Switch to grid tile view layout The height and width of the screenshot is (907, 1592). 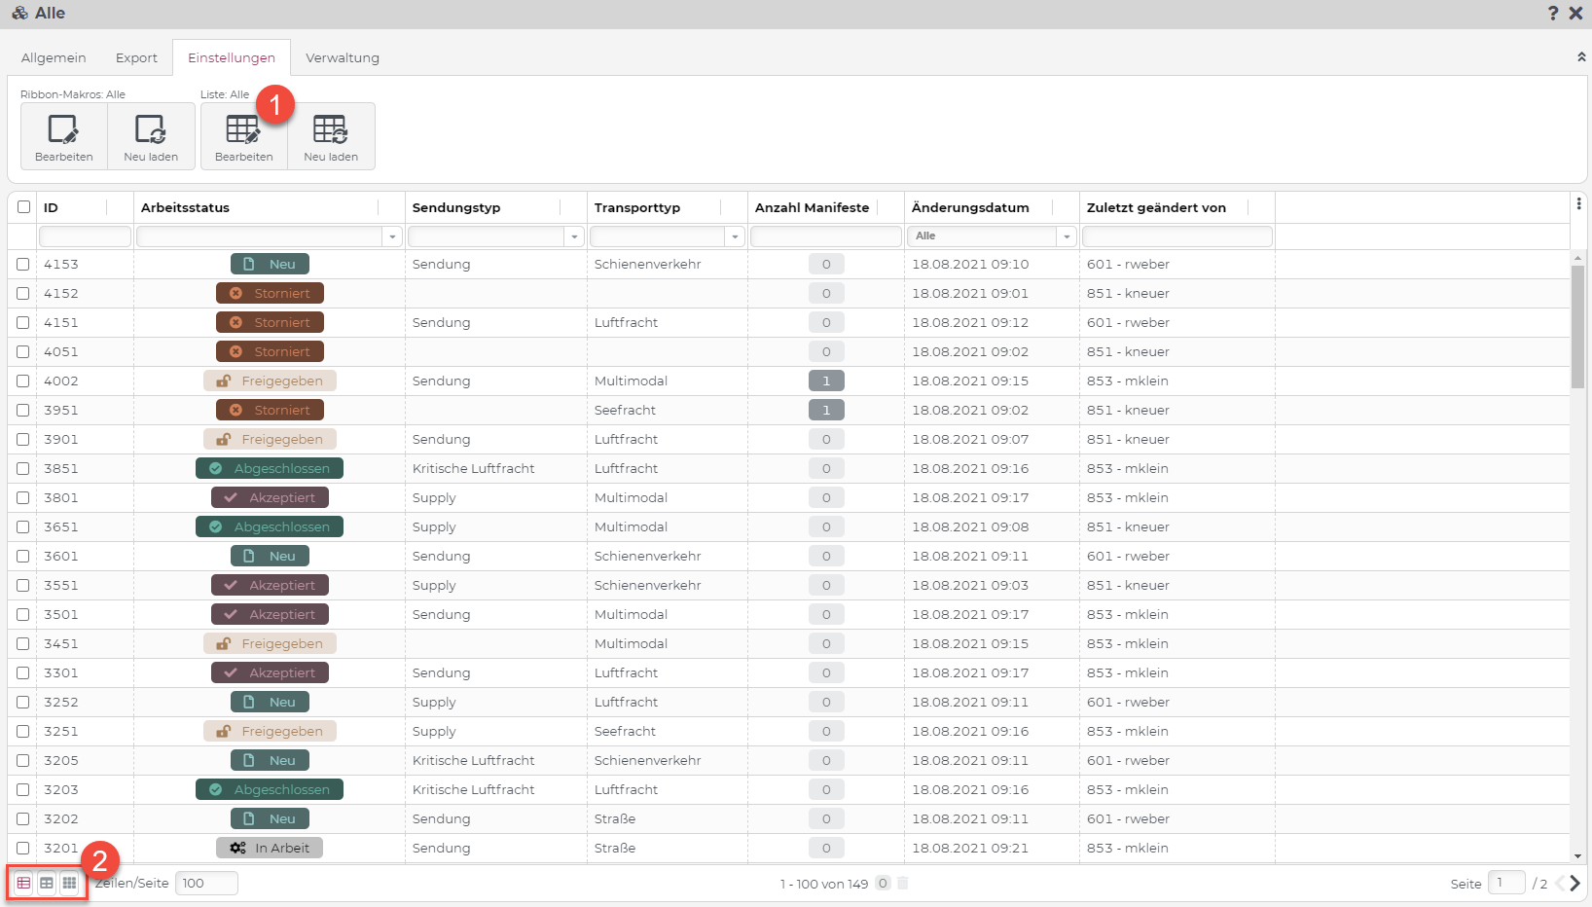(69, 883)
